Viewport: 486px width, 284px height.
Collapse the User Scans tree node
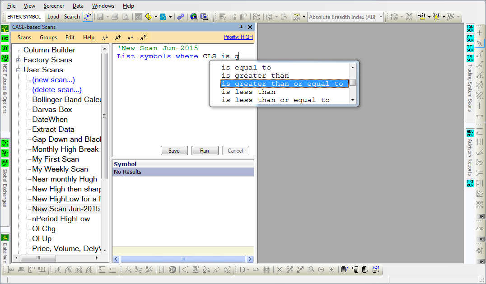point(18,70)
